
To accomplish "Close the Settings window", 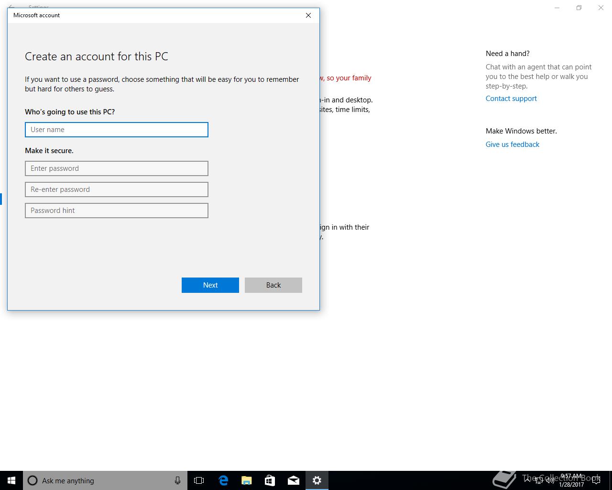I will (601, 8).
